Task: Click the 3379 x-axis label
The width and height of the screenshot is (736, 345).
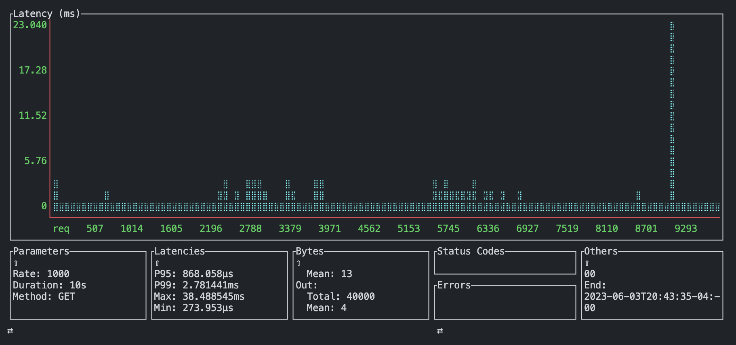Action: pyautogui.click(x=290, y=229)
